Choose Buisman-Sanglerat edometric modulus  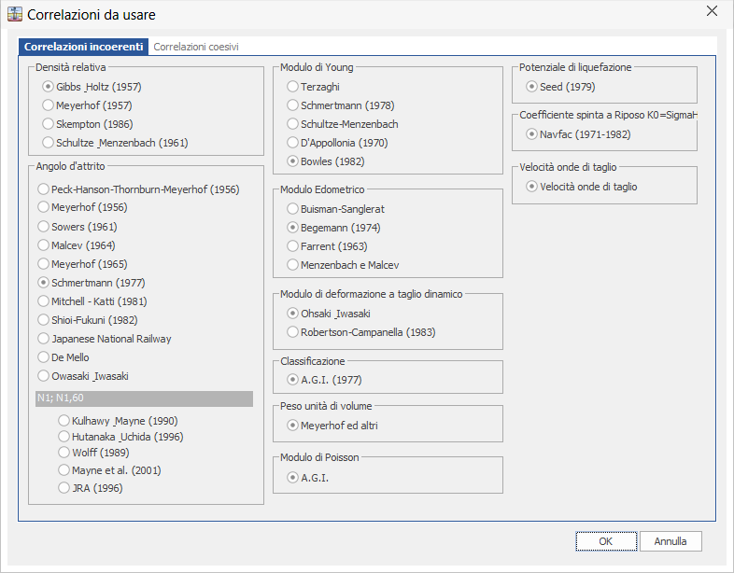(x=335, y=209)
